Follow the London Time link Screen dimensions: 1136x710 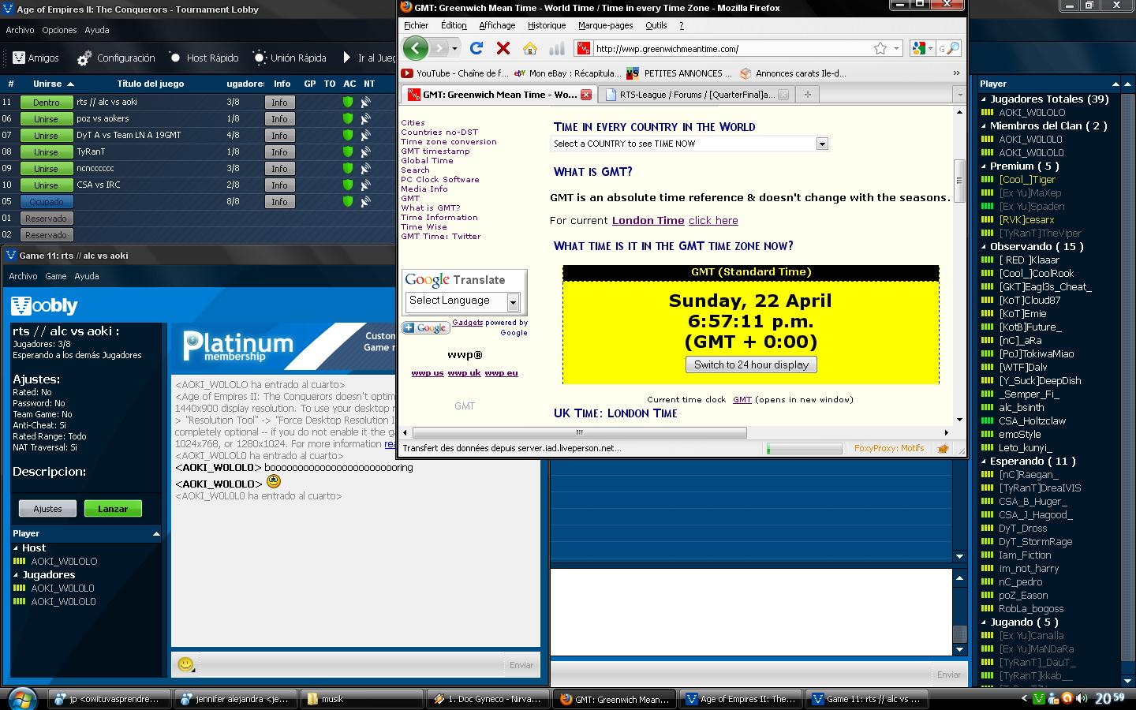(x=648, y=221)
